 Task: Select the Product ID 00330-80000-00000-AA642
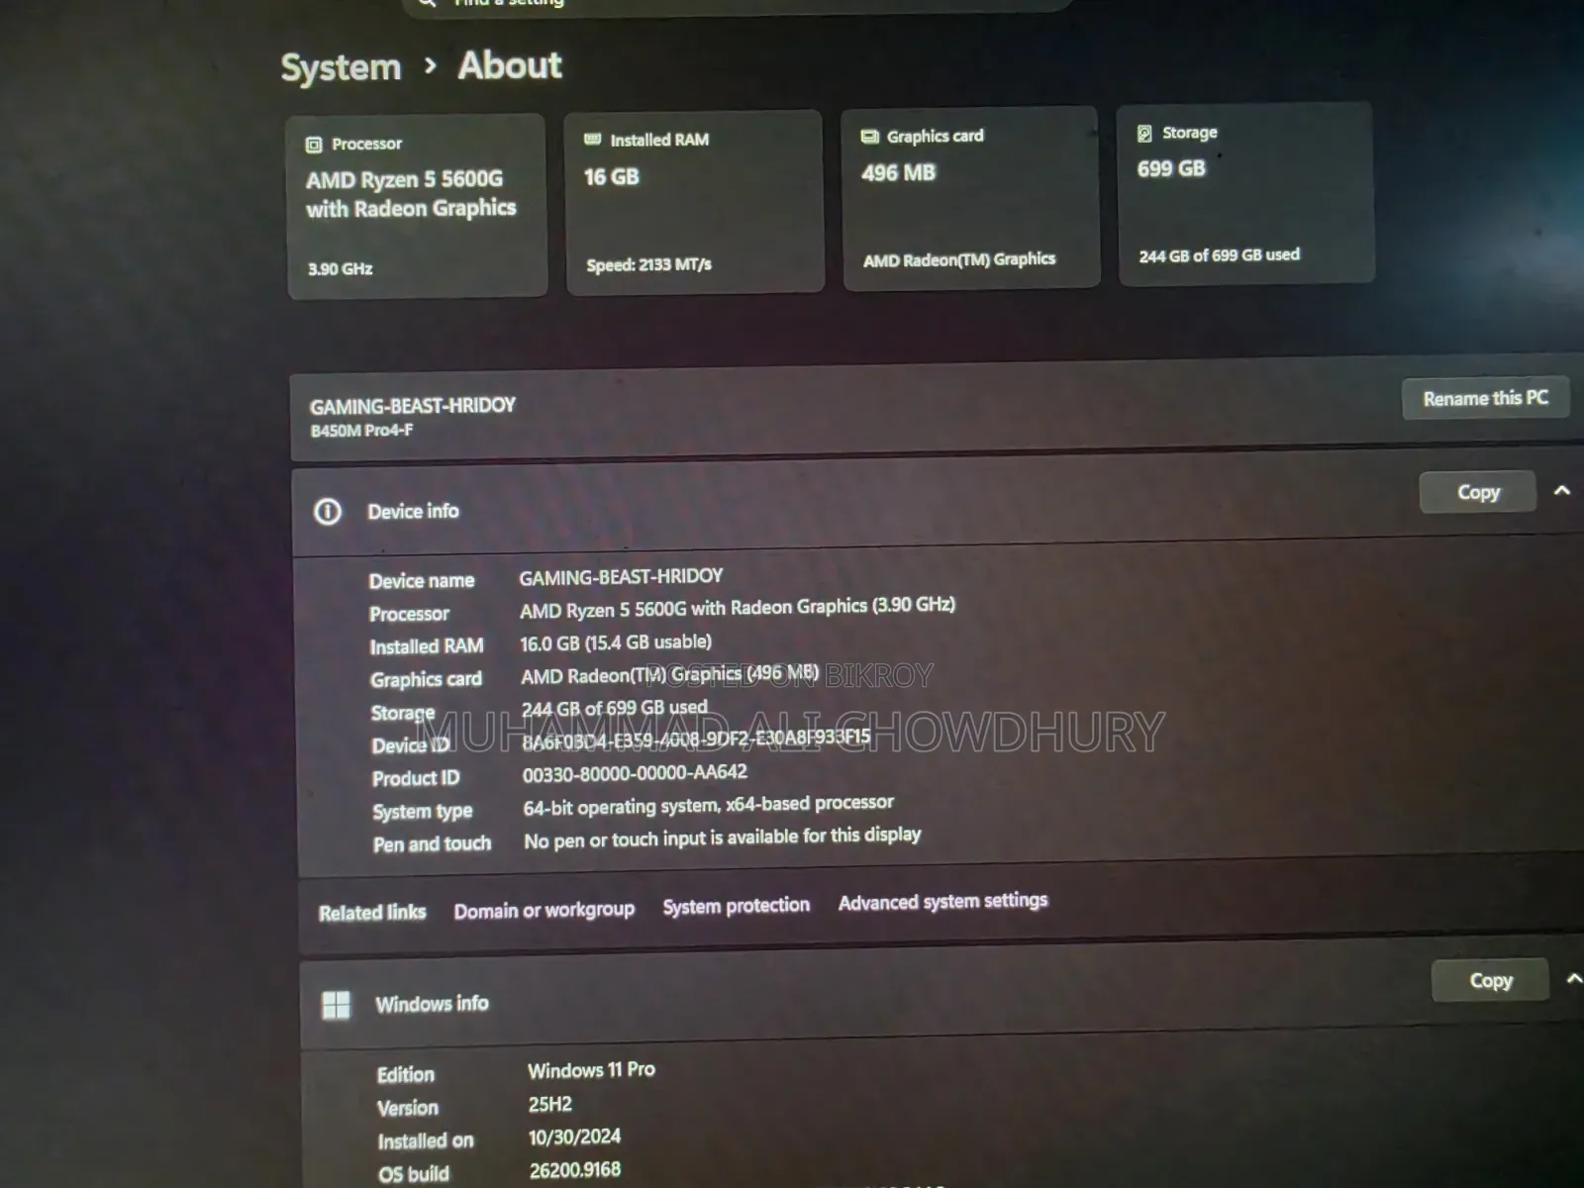click(635, 773)
